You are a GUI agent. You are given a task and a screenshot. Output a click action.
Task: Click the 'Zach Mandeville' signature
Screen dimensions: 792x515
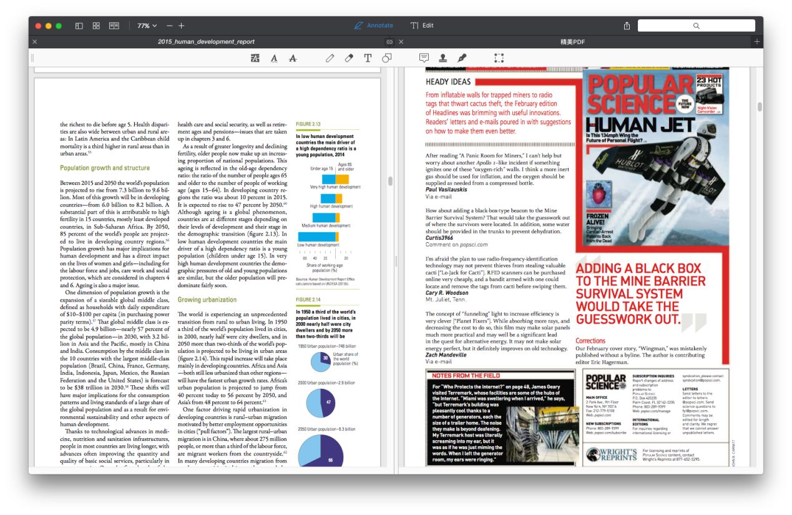click(446, 355)
